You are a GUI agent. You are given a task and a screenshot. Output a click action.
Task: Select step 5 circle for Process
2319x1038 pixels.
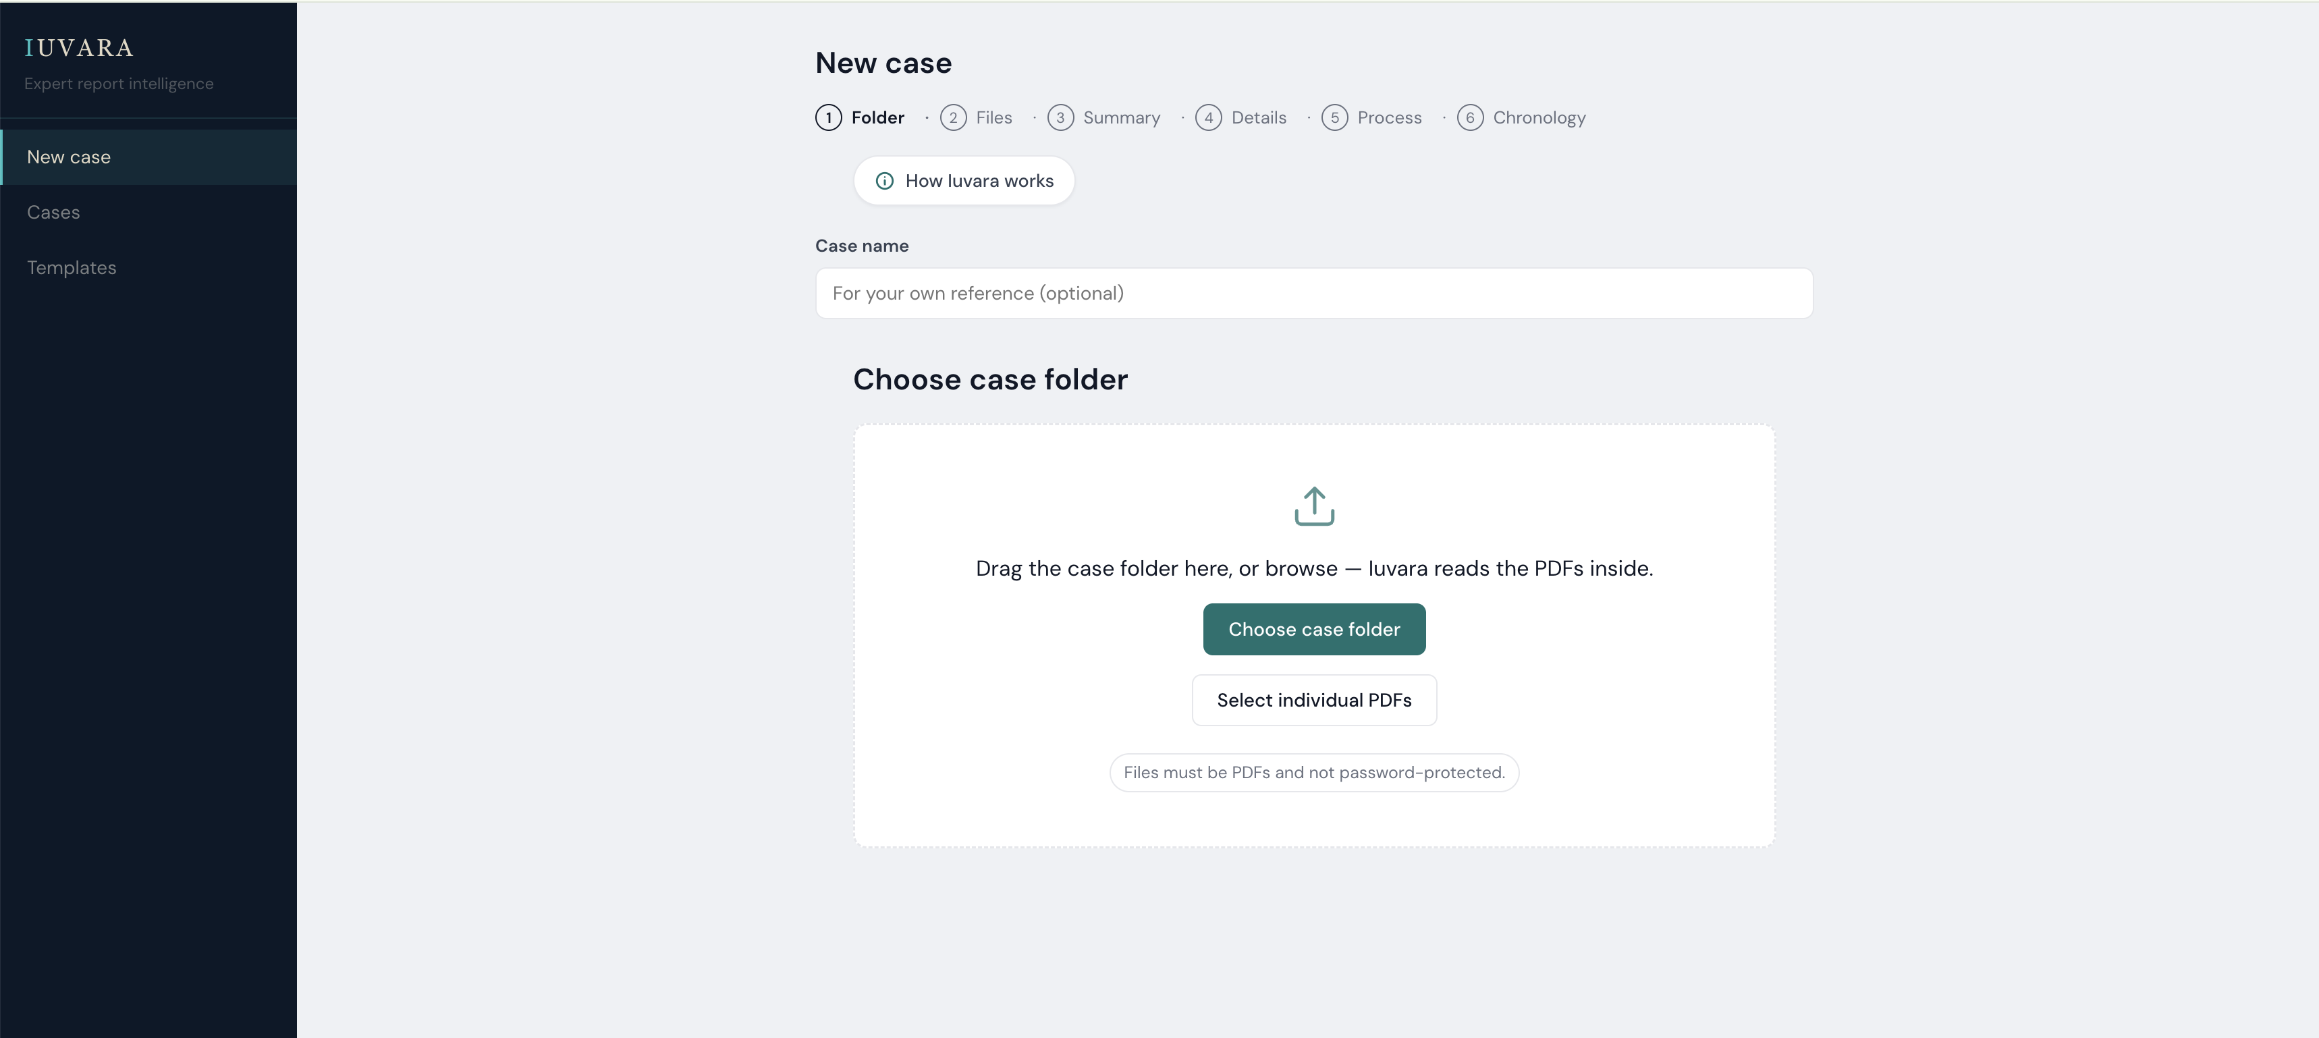(1335, 118)
